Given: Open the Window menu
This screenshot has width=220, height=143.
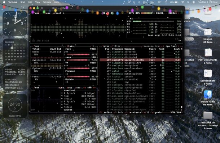Looking at the screenshot, I should point(47,2).
